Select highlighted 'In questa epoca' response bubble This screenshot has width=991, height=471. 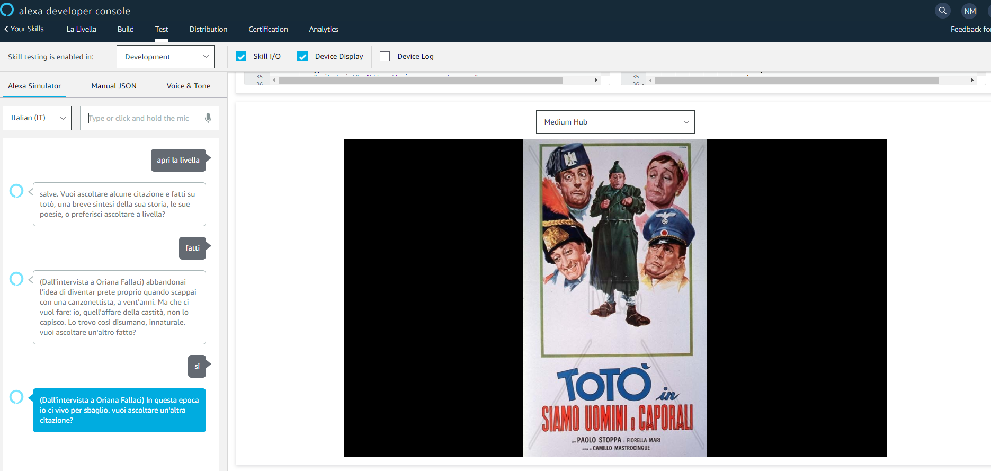point(119,410)
